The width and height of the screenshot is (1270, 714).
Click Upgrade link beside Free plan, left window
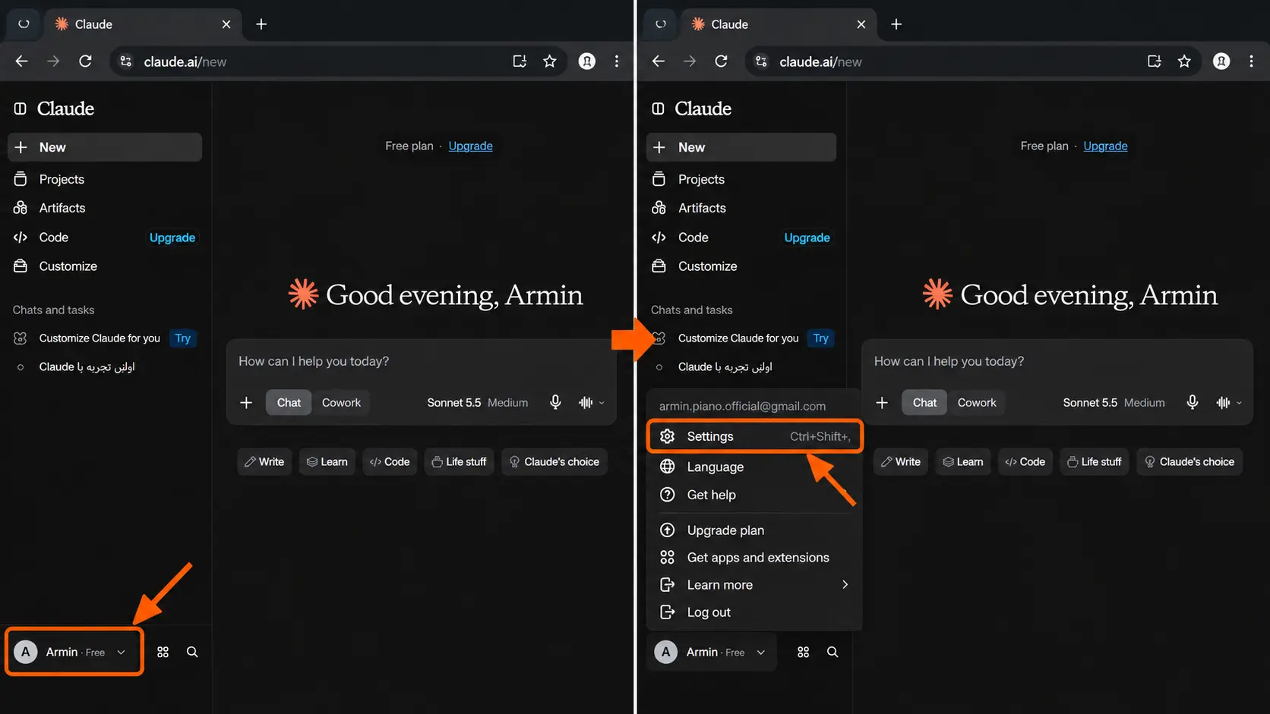470,146
